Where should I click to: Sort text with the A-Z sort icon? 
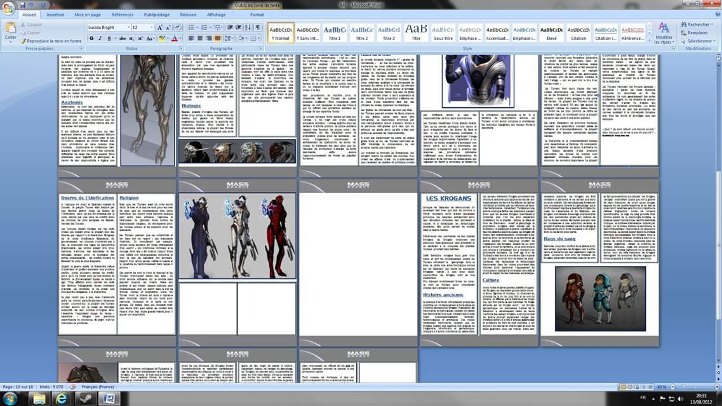coord(248,27)
